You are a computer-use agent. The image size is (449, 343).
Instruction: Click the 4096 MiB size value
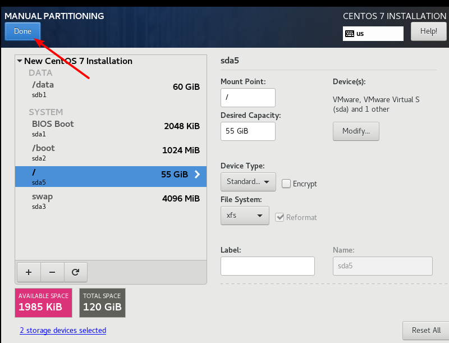(181, 198)
